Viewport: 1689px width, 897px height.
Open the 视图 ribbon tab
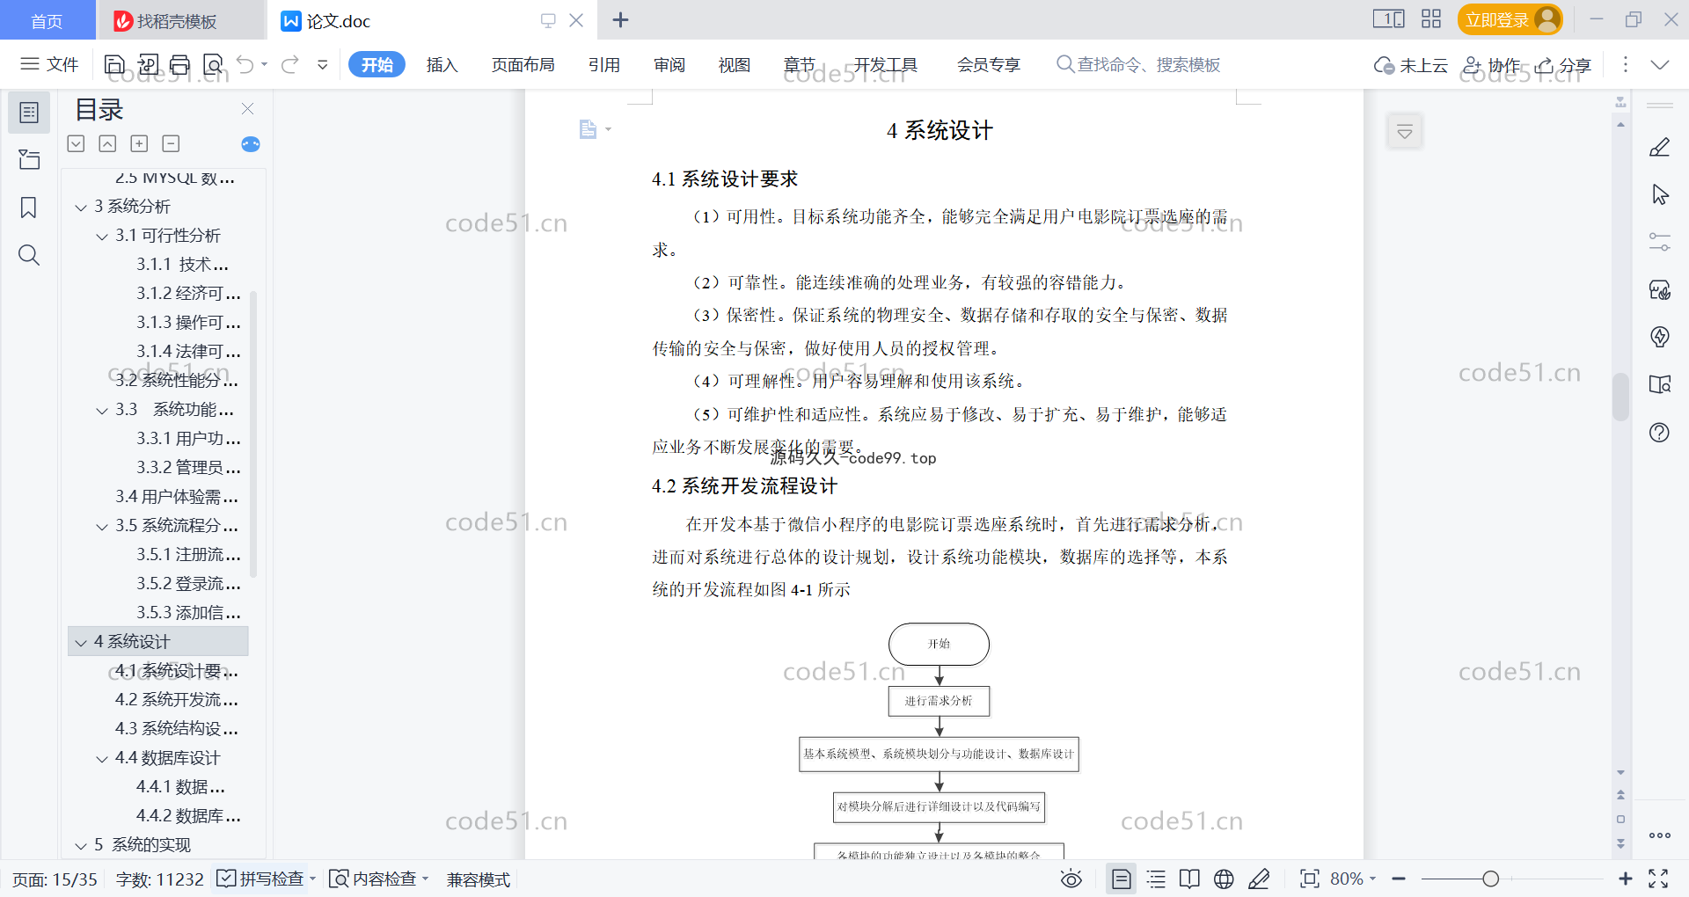(734, 64)
